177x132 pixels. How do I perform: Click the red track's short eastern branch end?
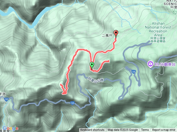point(108,61)
